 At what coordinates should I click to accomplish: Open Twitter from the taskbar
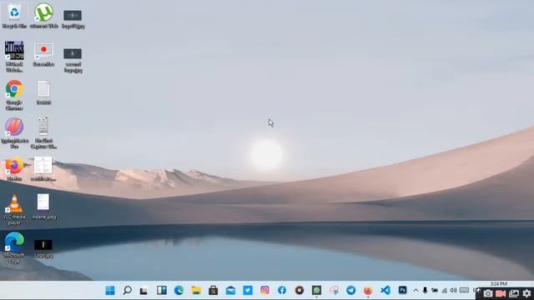248,291
